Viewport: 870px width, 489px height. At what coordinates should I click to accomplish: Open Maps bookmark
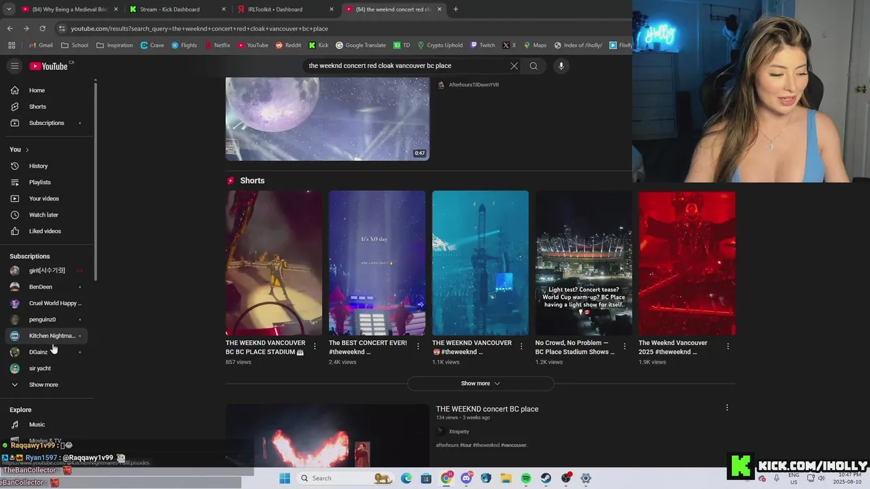click(535, 46)
